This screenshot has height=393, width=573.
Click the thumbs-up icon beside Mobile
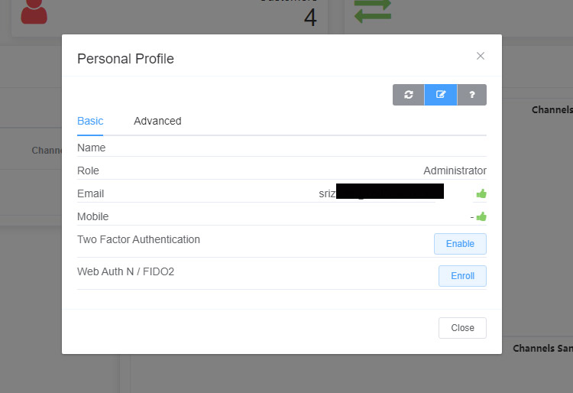[x=481, y=217]
